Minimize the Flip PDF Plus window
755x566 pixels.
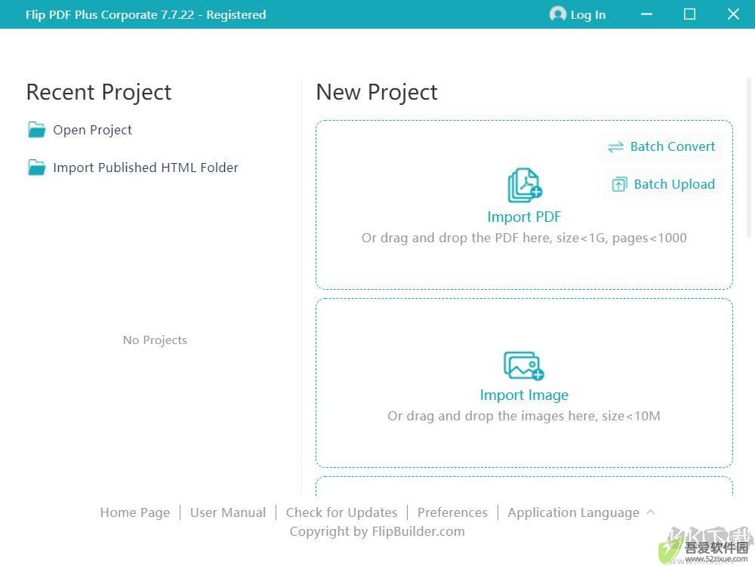[647, 14]
